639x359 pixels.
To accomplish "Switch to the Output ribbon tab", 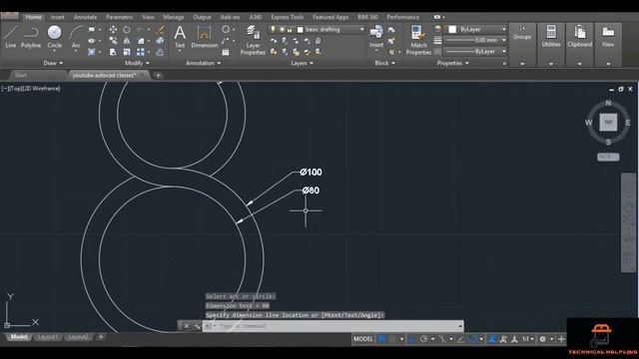I will [x=202, y=17].
